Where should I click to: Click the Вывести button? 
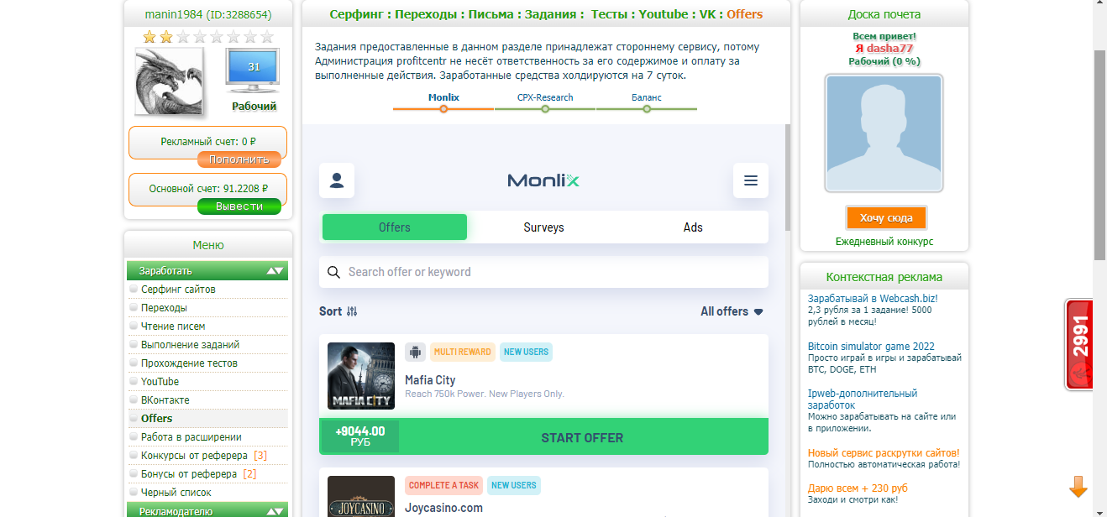point(239,206)
